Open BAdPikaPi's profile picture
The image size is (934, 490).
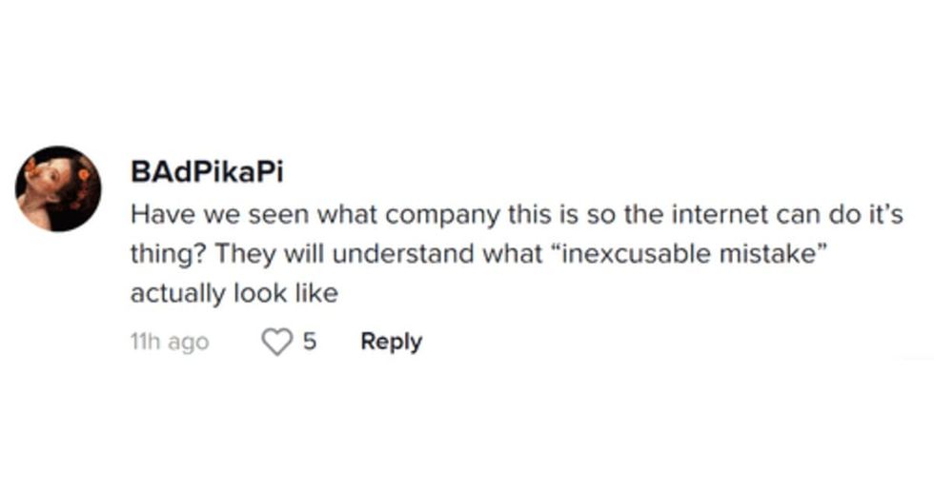click(x=58, y=188)
